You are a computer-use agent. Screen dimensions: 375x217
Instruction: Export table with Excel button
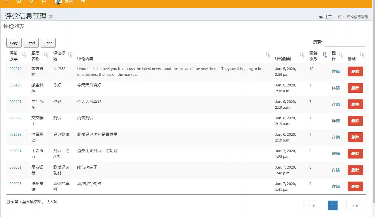[31, 43]
